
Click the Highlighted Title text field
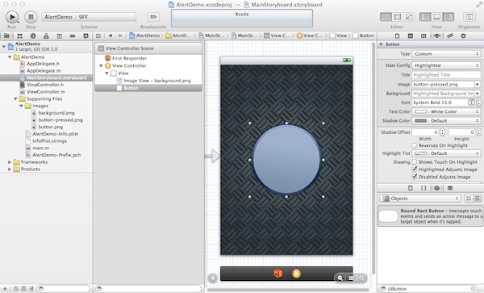tap(446, 75)
